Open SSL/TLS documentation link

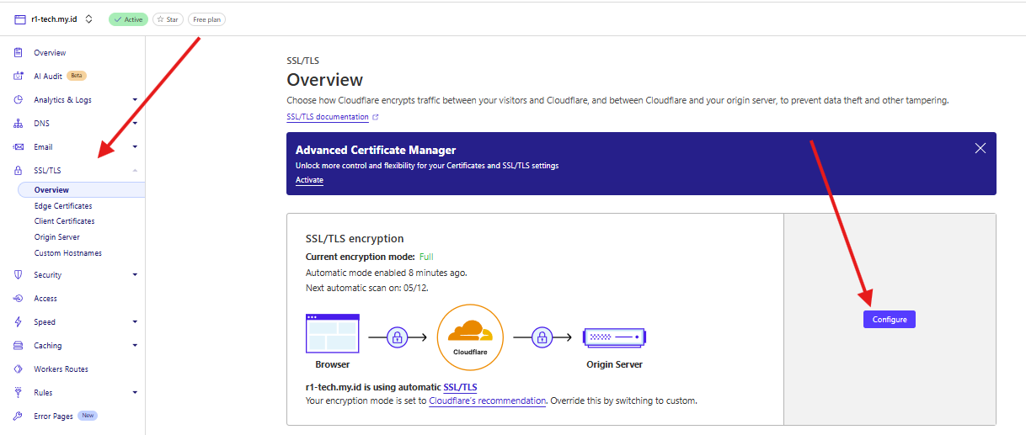(x=328, y=117)
